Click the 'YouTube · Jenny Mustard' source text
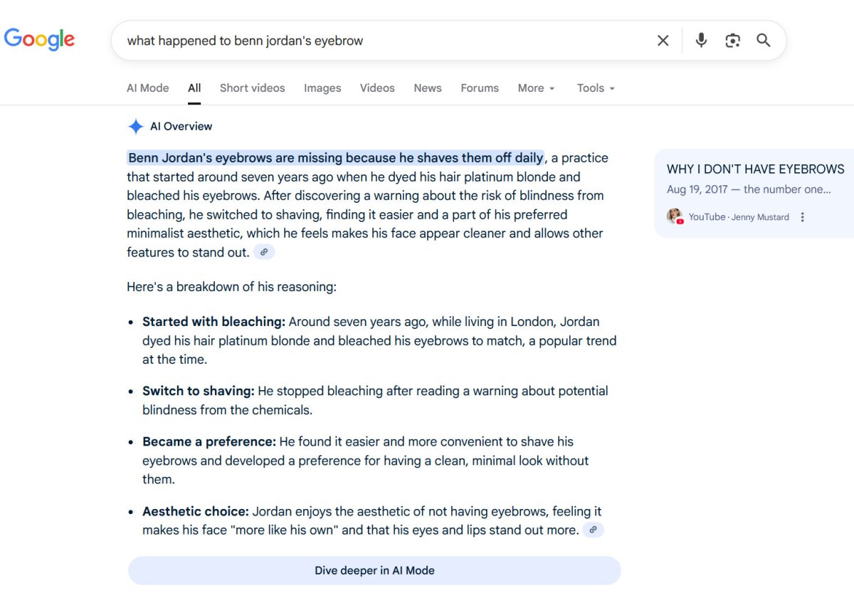 pyautogui.click(x=739, y=217)
